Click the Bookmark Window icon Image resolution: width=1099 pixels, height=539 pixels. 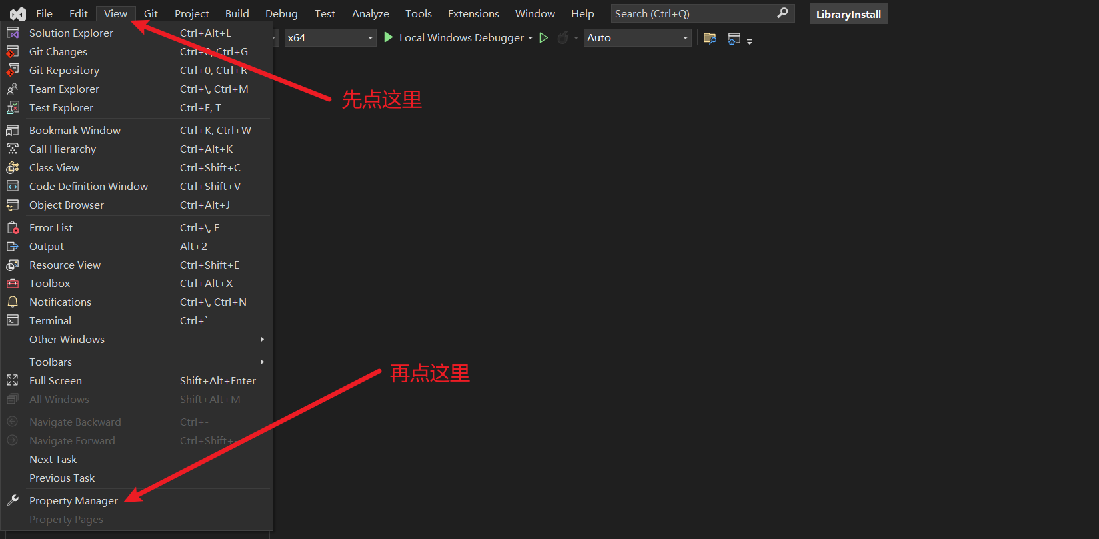[x=13, y=130]
